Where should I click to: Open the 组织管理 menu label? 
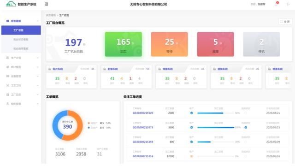16,104
